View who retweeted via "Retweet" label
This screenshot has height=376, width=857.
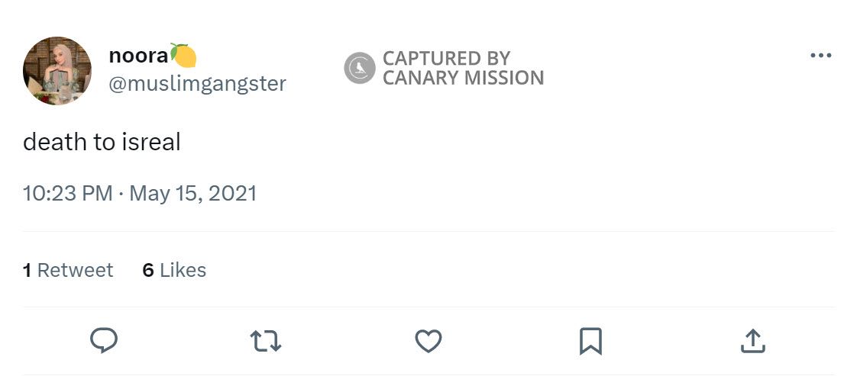pos(75,270)
